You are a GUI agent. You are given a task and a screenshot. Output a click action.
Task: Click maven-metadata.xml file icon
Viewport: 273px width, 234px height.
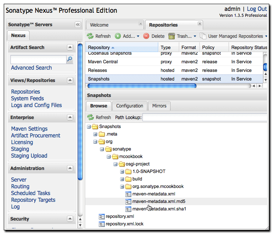128,194
